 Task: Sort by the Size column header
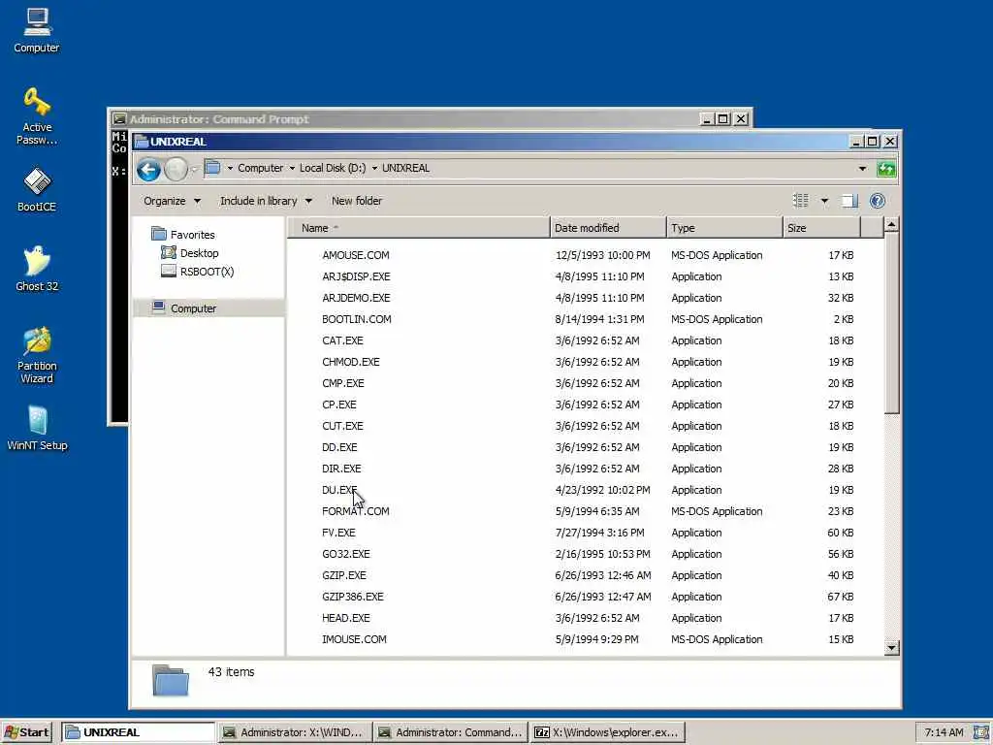(821, 228)
